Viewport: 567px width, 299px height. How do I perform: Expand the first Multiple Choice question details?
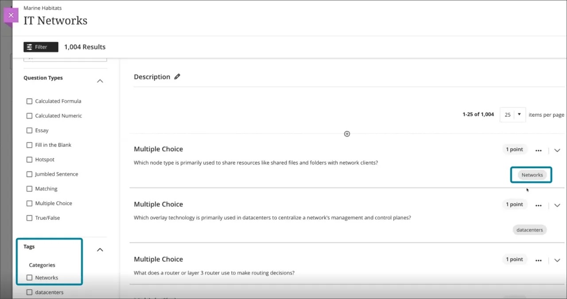pyautogui.click(x=557, y=150)
